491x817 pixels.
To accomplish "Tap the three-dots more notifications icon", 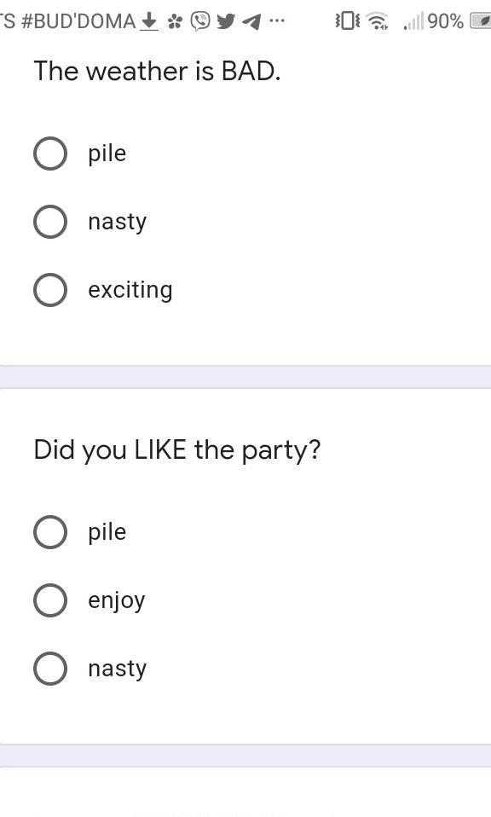I will [x=276, y=20].
